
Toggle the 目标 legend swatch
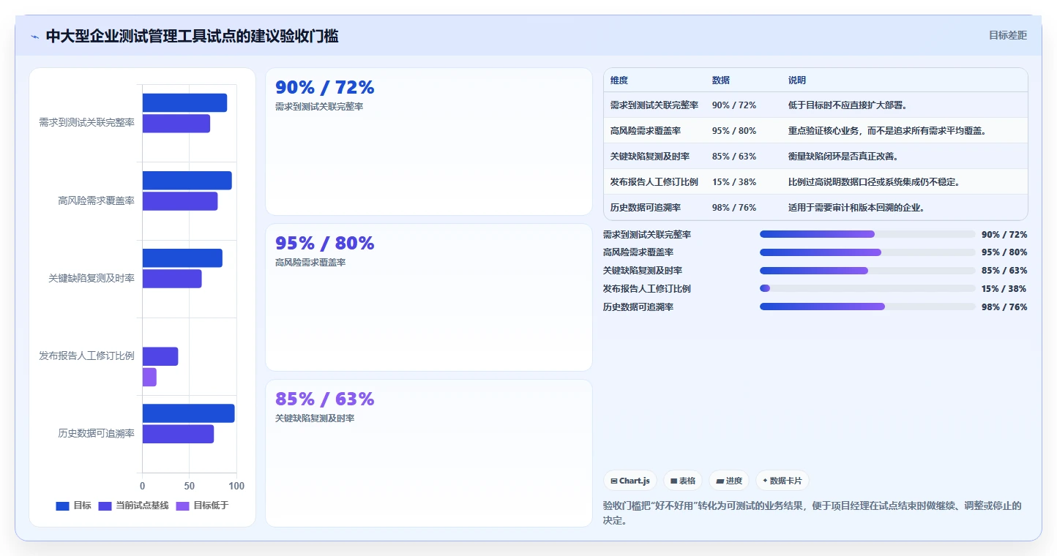coord(62,506)
